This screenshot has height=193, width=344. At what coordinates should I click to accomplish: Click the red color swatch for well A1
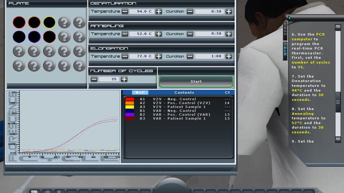pos(130,99)
